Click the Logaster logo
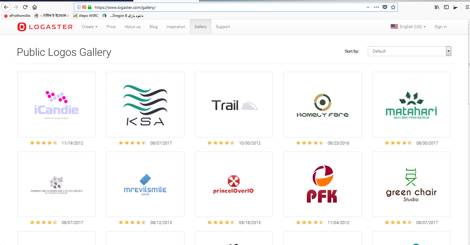Viewport: 470px width, 245px height. click(45, 27)
